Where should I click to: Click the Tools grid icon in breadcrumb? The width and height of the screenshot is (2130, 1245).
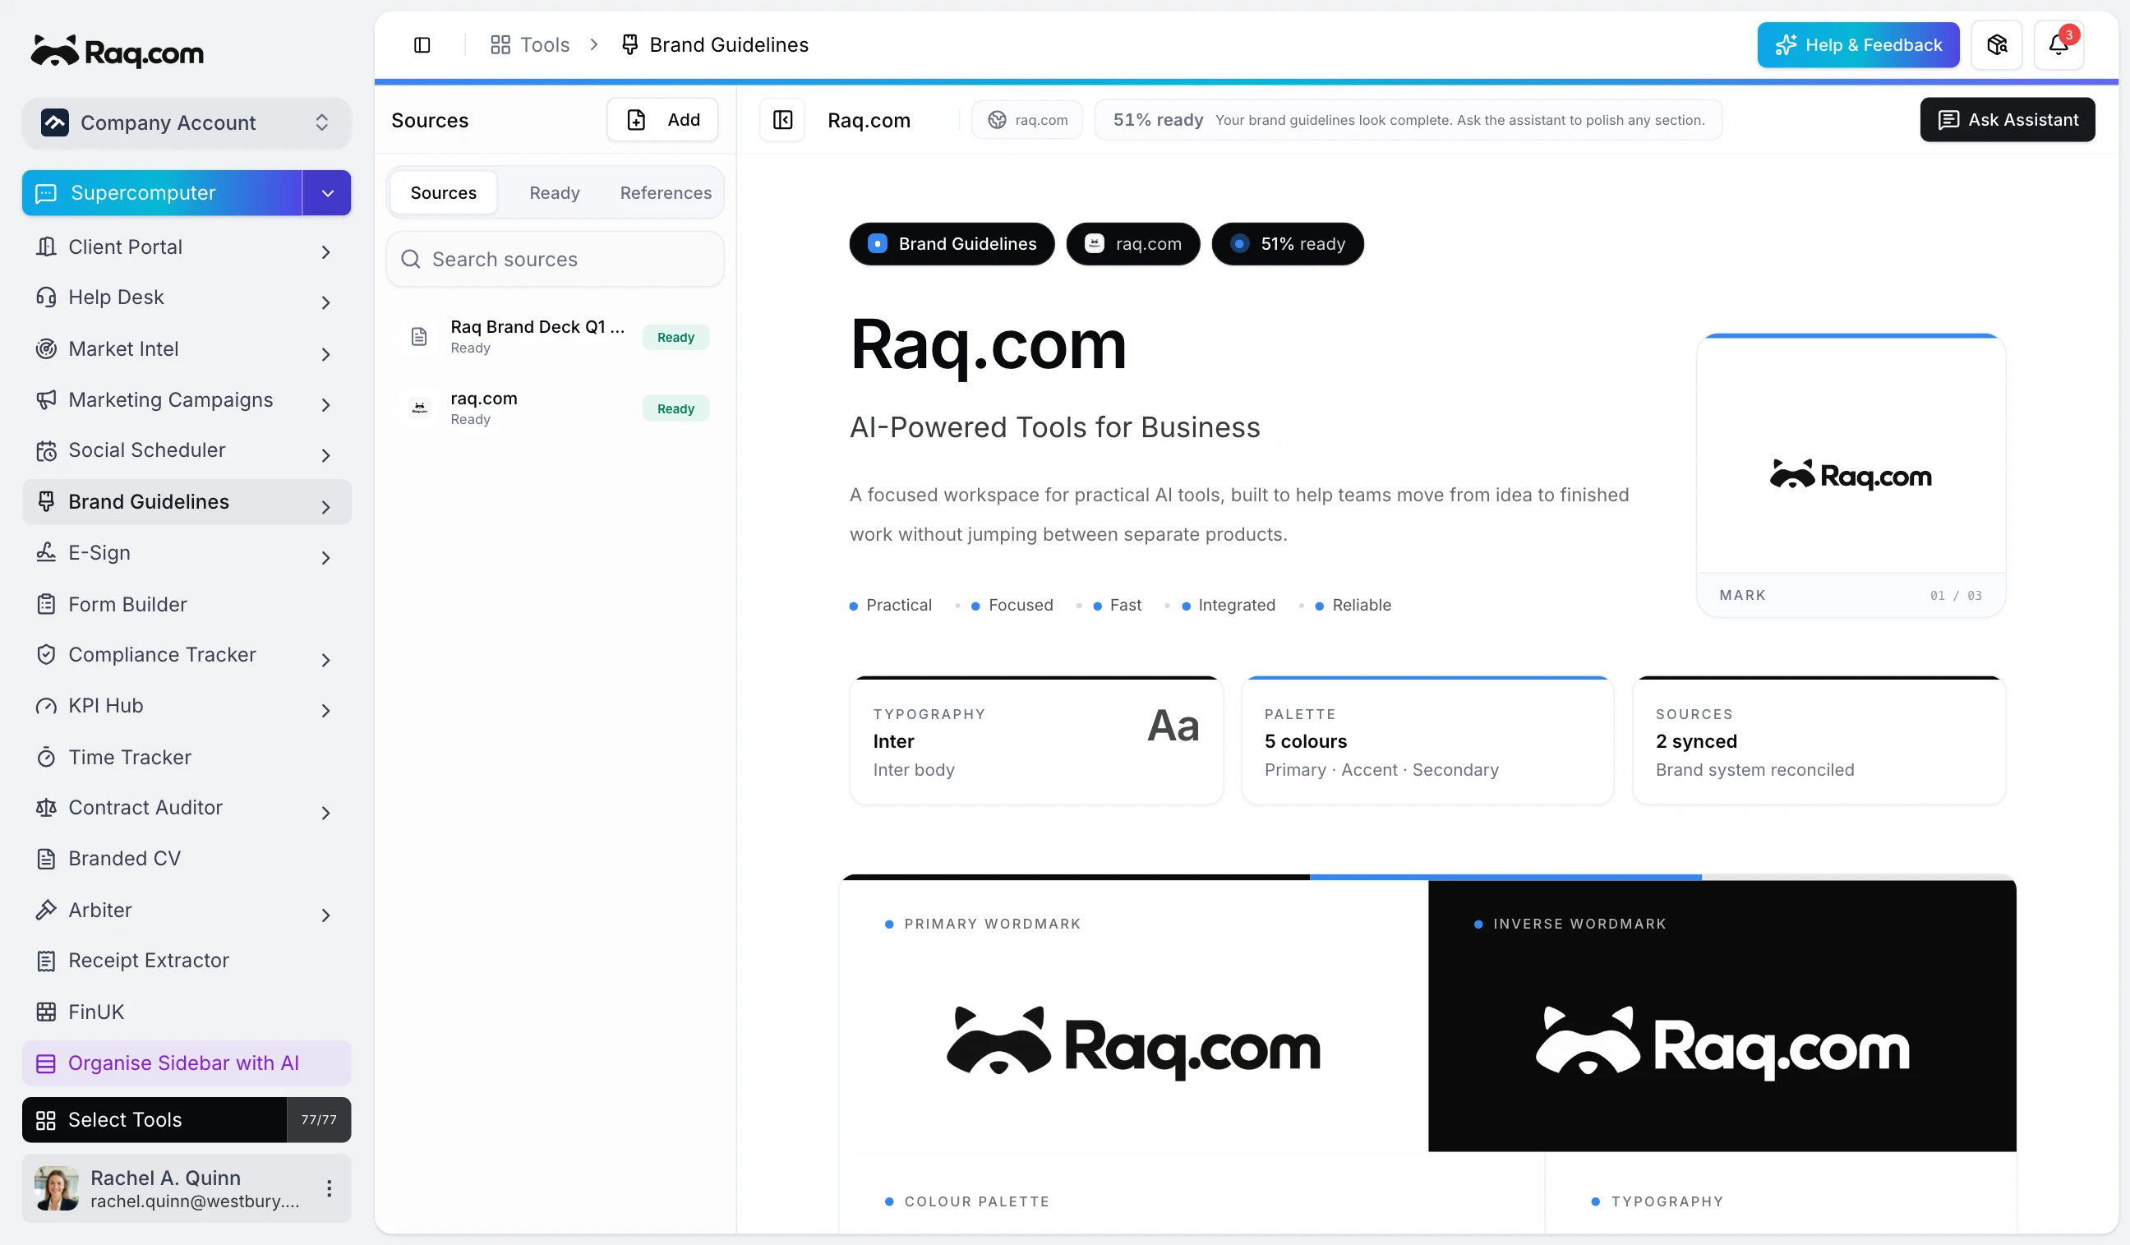500,45
